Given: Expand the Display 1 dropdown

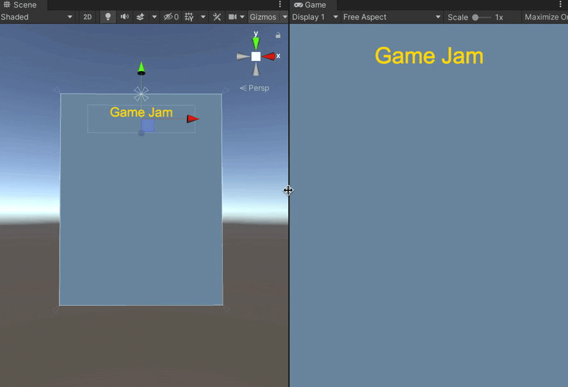Looking at the screenshot, I should [x=314, y=17].
